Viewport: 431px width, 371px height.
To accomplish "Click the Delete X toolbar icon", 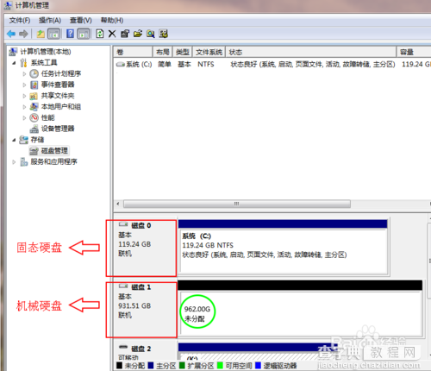I will (112, 34).
